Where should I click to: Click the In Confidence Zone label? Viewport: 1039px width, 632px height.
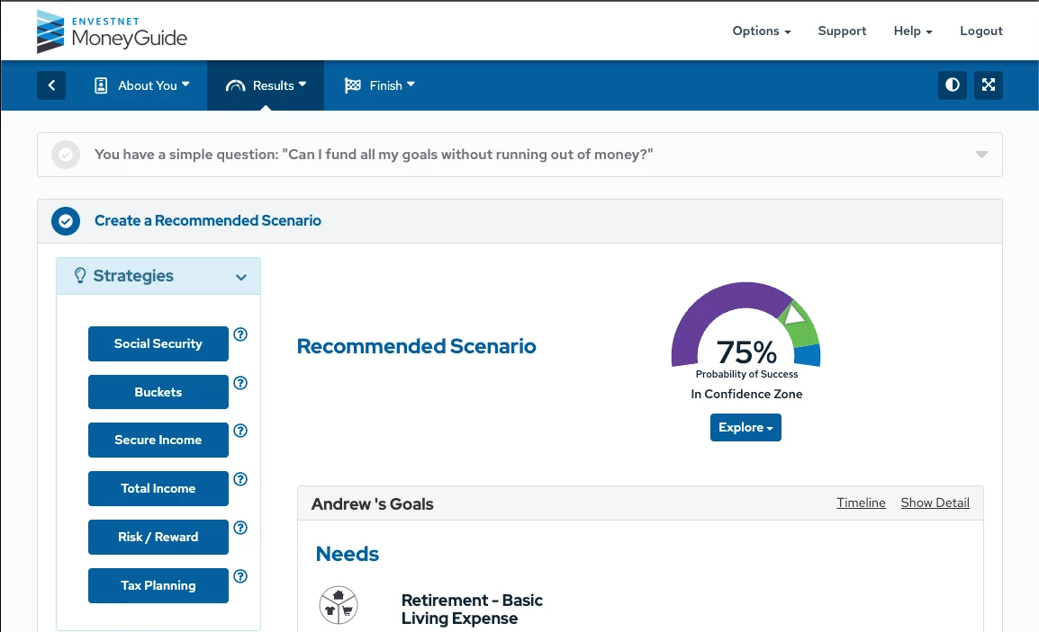click(746, 395)
